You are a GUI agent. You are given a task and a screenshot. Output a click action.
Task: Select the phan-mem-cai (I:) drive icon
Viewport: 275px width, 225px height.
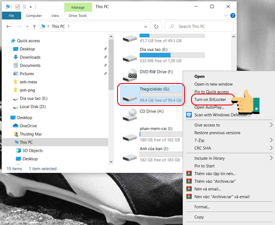pos(129,137)
